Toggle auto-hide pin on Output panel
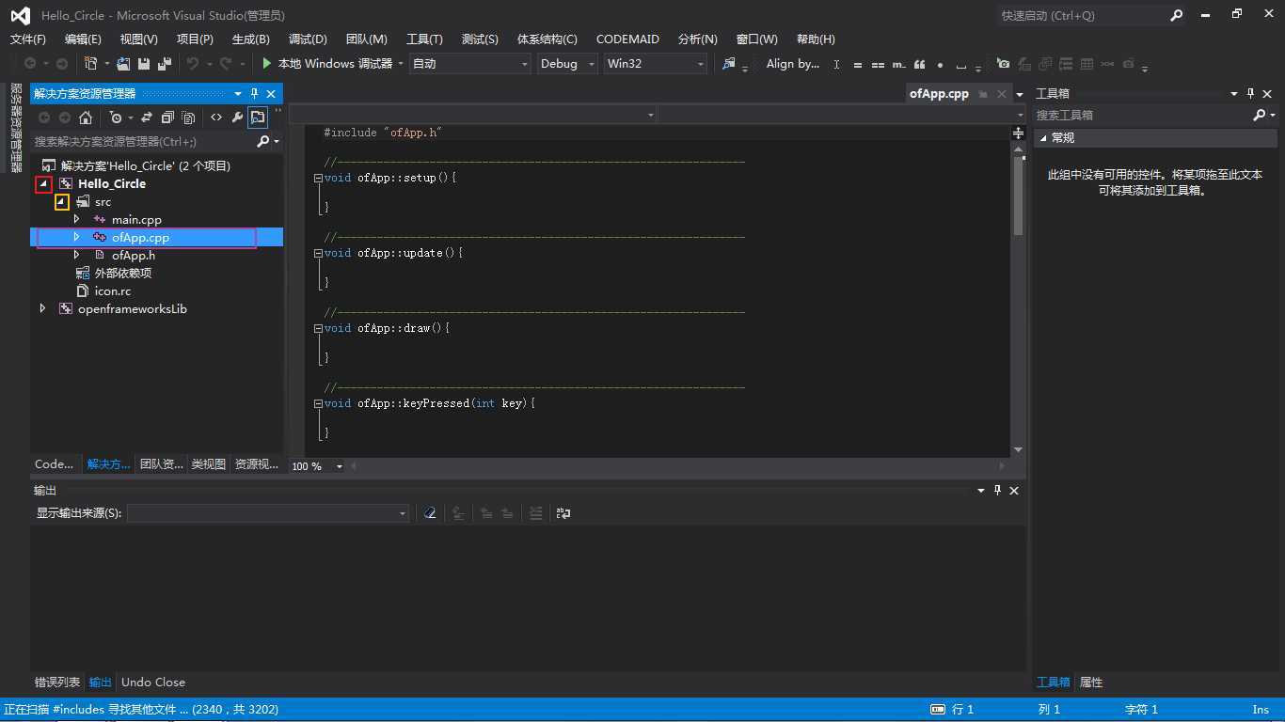 click(x=998, y=490)
